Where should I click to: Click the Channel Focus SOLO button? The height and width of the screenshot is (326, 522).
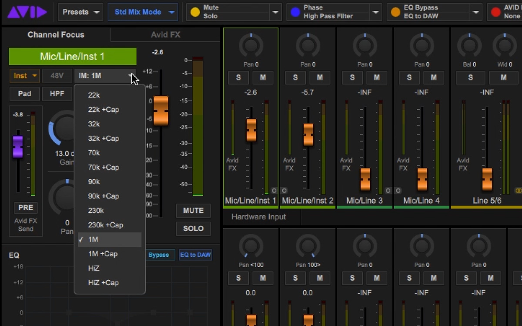tap(193, 229)
